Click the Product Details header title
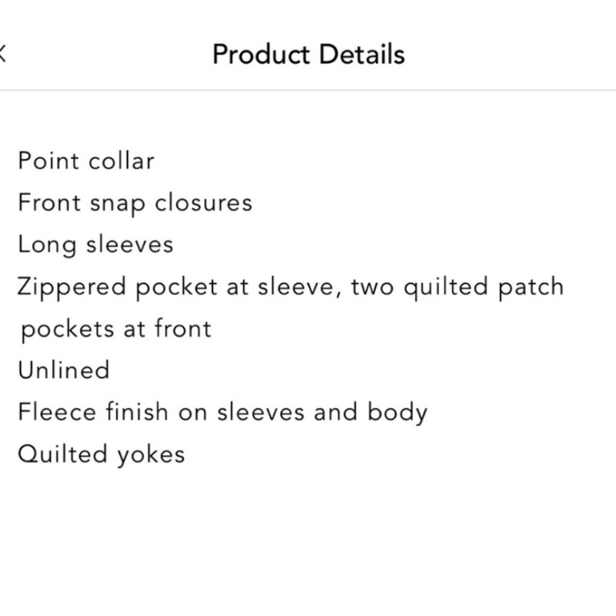Image resolution: width=616 pixels, height=616 pixels. click(x=309, y=54)
